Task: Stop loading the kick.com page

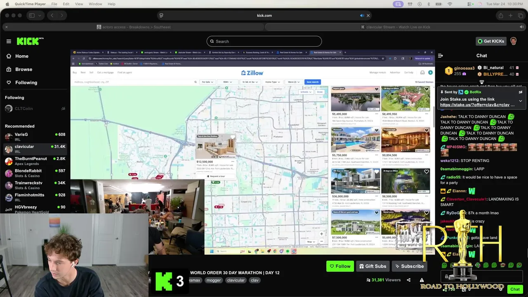Action: [368, 16]
